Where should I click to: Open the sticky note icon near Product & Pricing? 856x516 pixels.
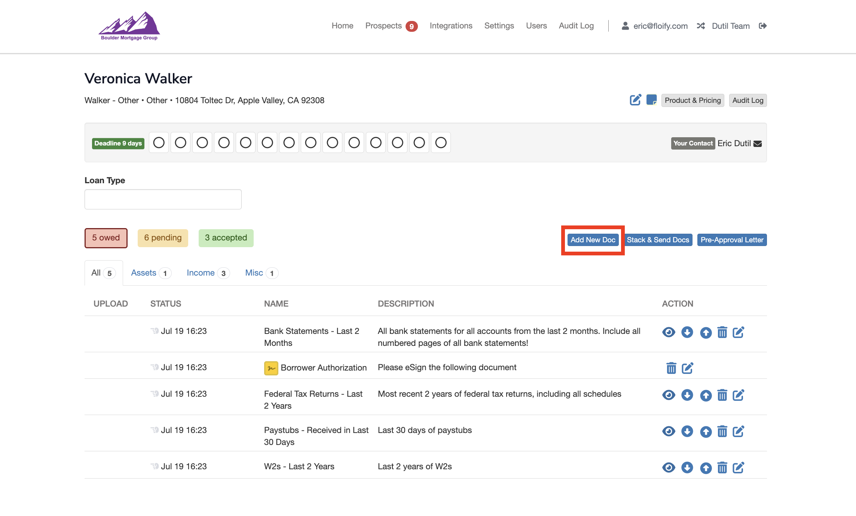tap(651, 100)
